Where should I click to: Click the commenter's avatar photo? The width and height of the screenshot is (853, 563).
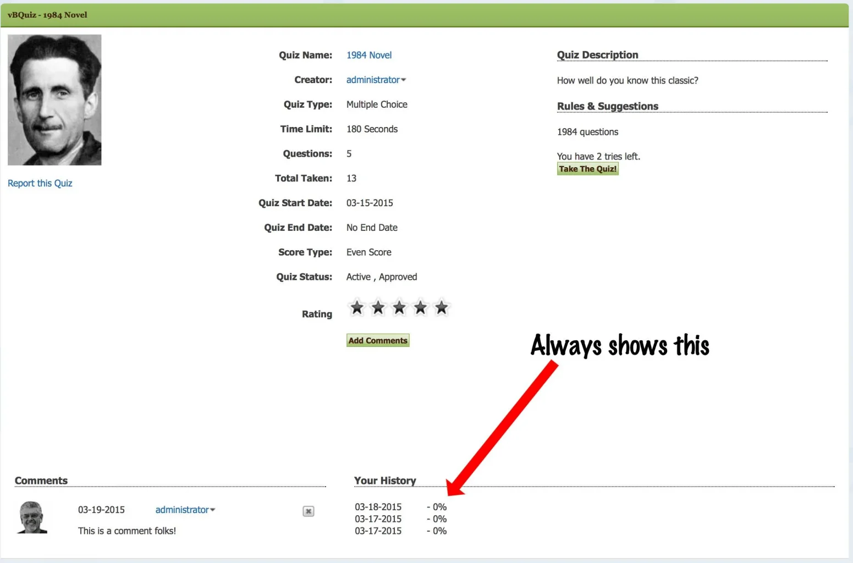coord(32,517)
